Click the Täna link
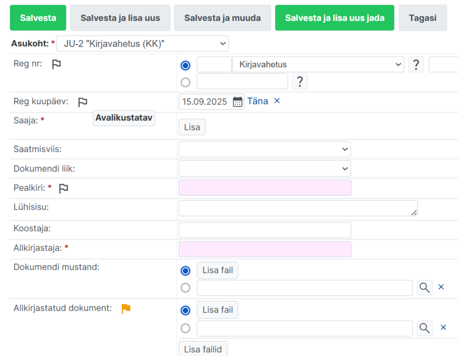This screenshot has height=356, width=458. point(257,101)
